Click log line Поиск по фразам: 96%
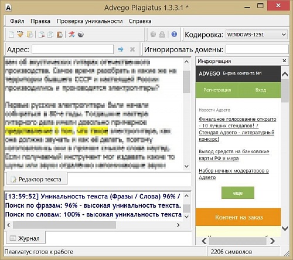Image resolution: width=293 pixels, height=260 pixels. (93, 205)
